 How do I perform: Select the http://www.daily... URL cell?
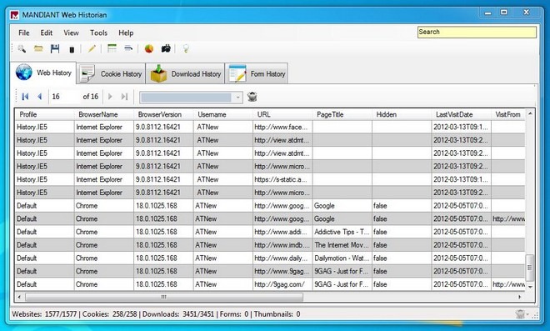(282, 258)
